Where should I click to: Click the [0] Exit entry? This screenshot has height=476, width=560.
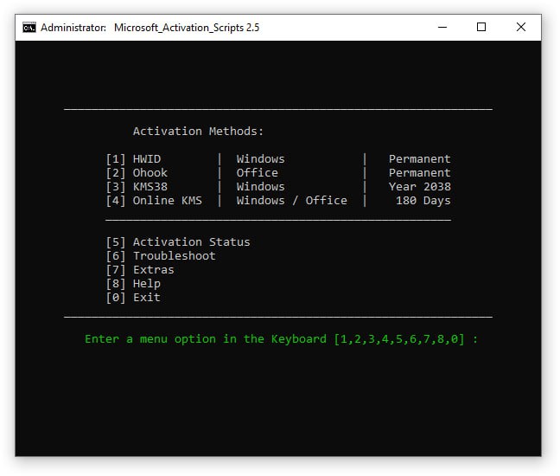[133, 298]
